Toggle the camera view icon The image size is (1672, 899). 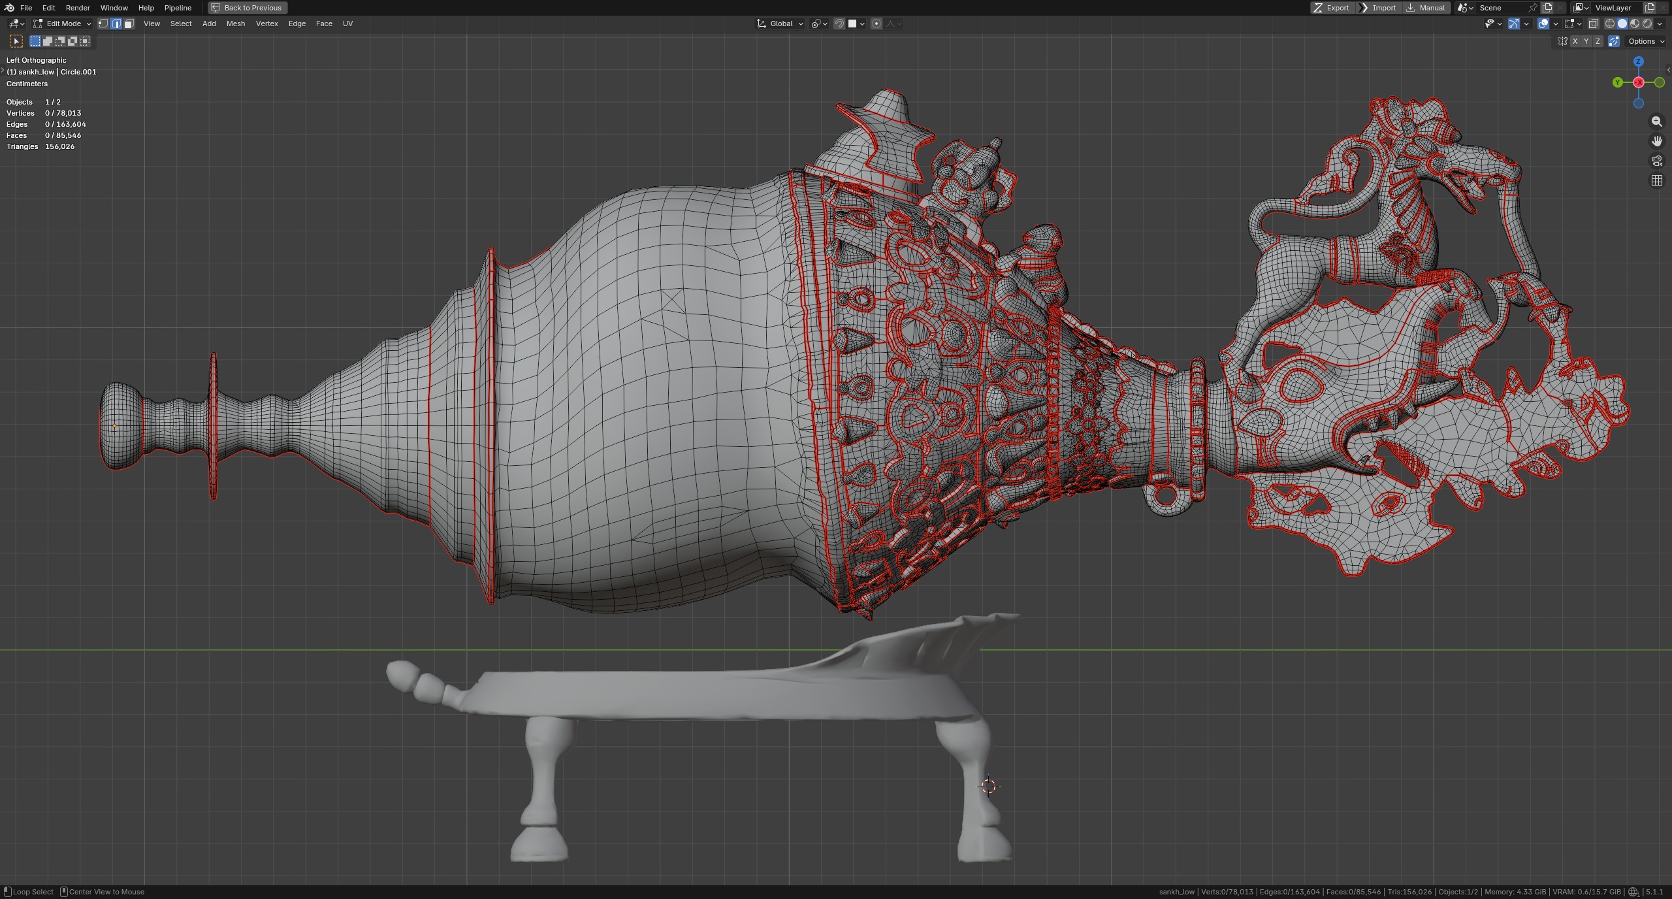click(x=1656, y=161)
